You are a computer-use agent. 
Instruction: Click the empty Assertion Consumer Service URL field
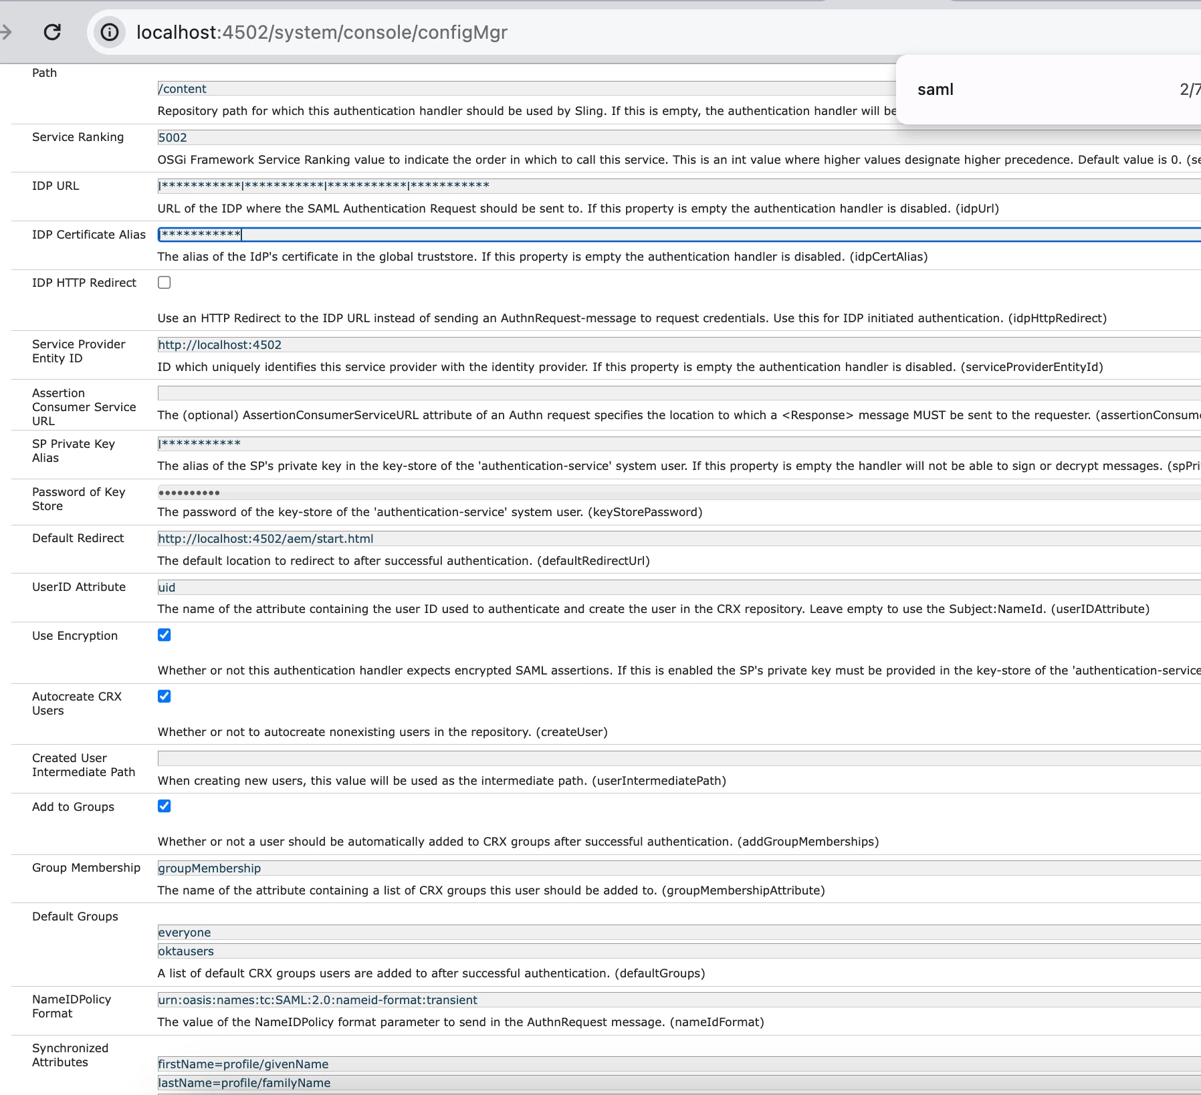pyautogui.click(x=679, y=393)
